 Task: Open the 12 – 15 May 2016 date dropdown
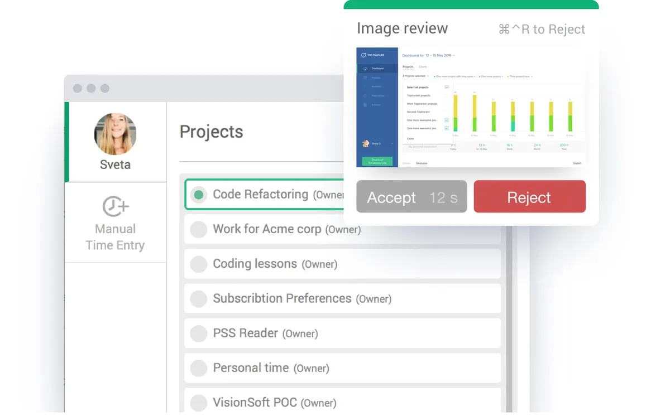click(440, 55)
